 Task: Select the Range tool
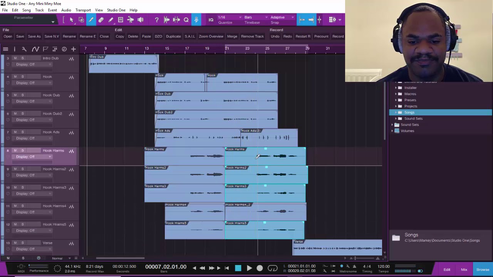81,20
